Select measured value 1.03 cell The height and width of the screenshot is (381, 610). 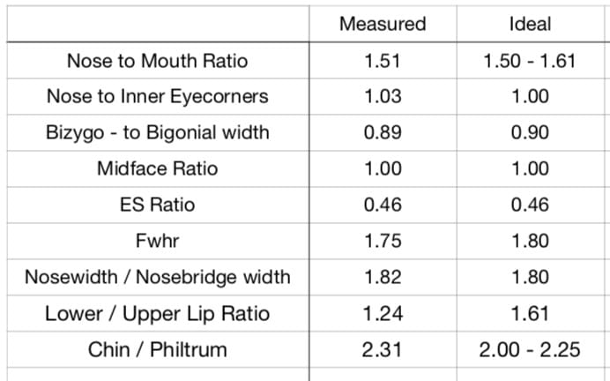383,96
